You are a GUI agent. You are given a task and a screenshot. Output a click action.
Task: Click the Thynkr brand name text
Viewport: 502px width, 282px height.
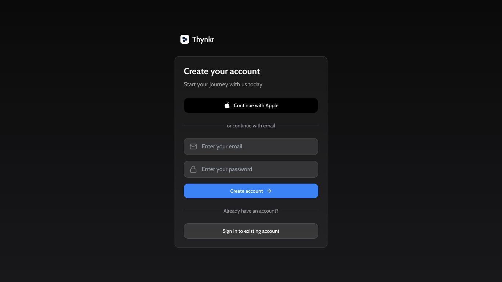tap(203, 39)
